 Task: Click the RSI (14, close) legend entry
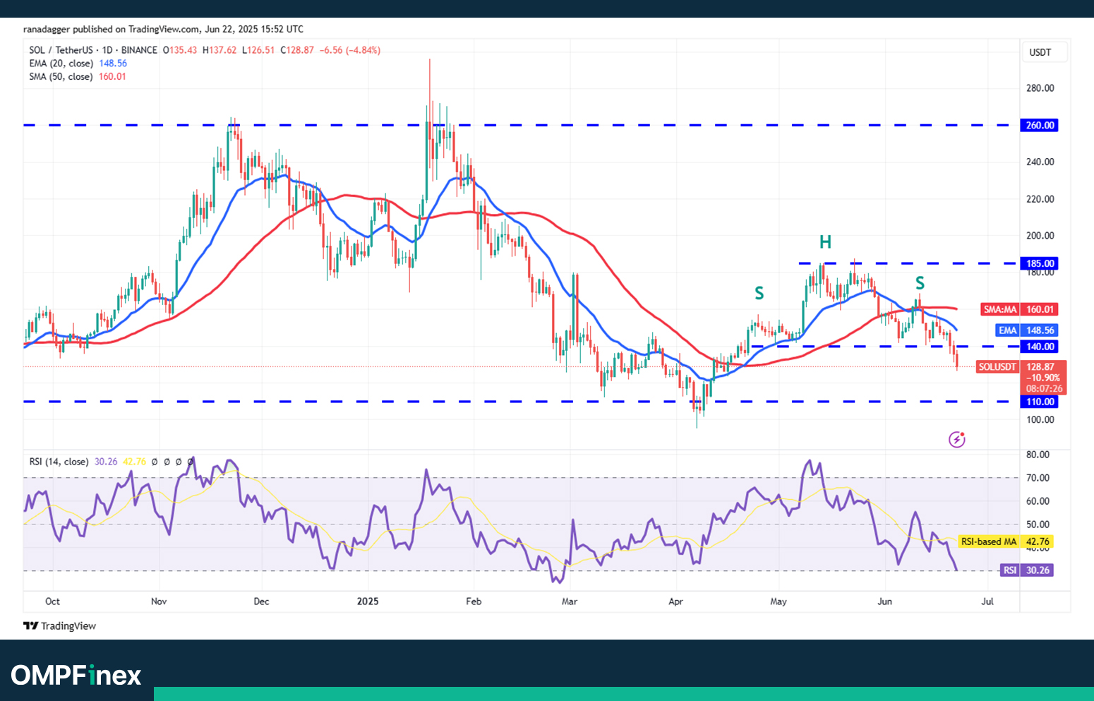coord(59,462)
